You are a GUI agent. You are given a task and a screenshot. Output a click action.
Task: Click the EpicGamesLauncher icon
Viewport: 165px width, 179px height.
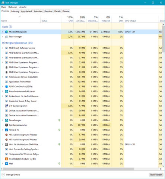pos(6,125)
